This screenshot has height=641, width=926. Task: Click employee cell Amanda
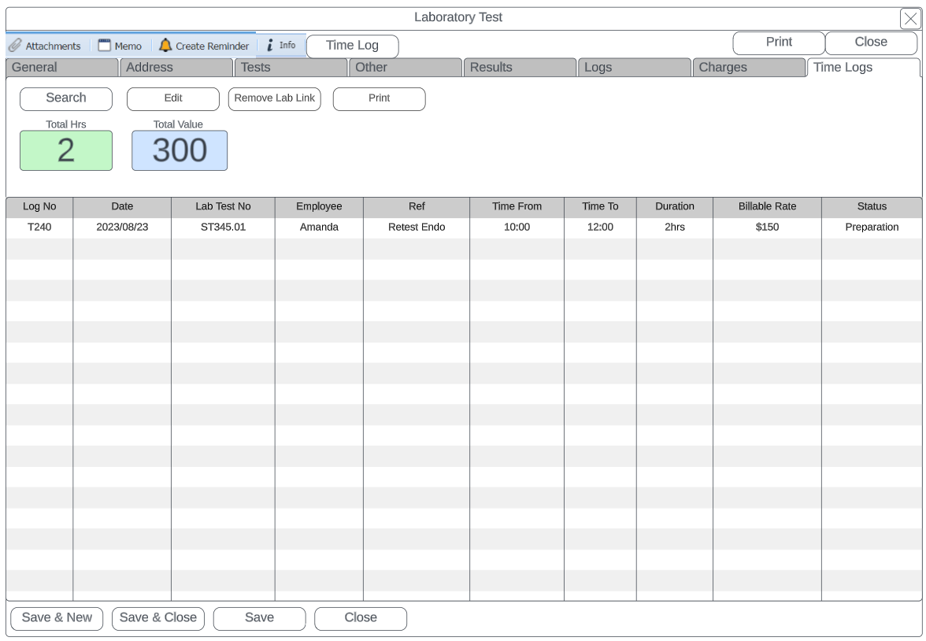tap(319, 228)
